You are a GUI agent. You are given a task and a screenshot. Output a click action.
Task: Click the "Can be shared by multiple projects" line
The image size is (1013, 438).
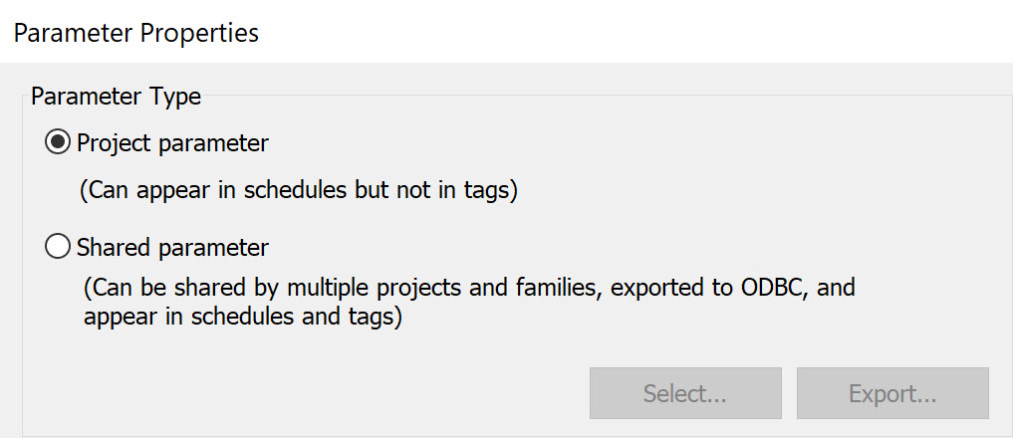point(468,289)
